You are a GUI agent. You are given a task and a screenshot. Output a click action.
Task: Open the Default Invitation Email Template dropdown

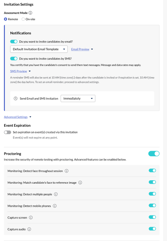[x=39, y=49]
